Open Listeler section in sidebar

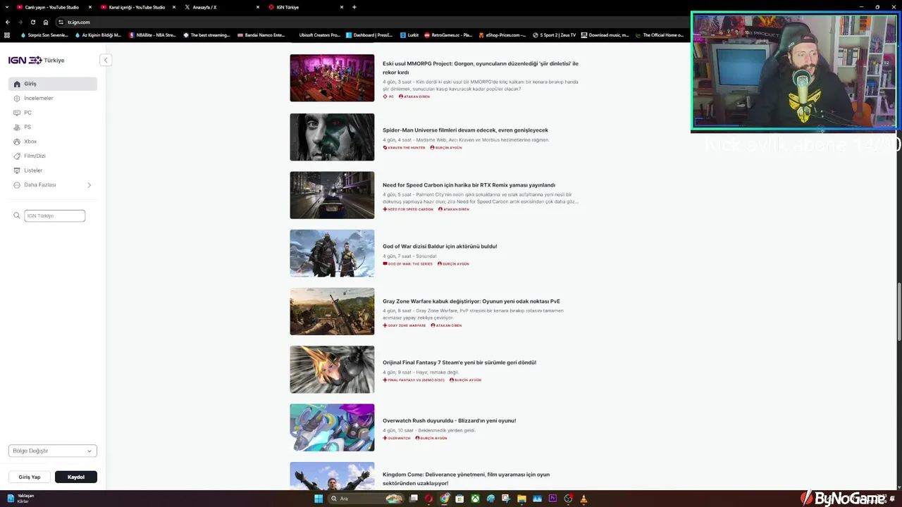[53, 170]
